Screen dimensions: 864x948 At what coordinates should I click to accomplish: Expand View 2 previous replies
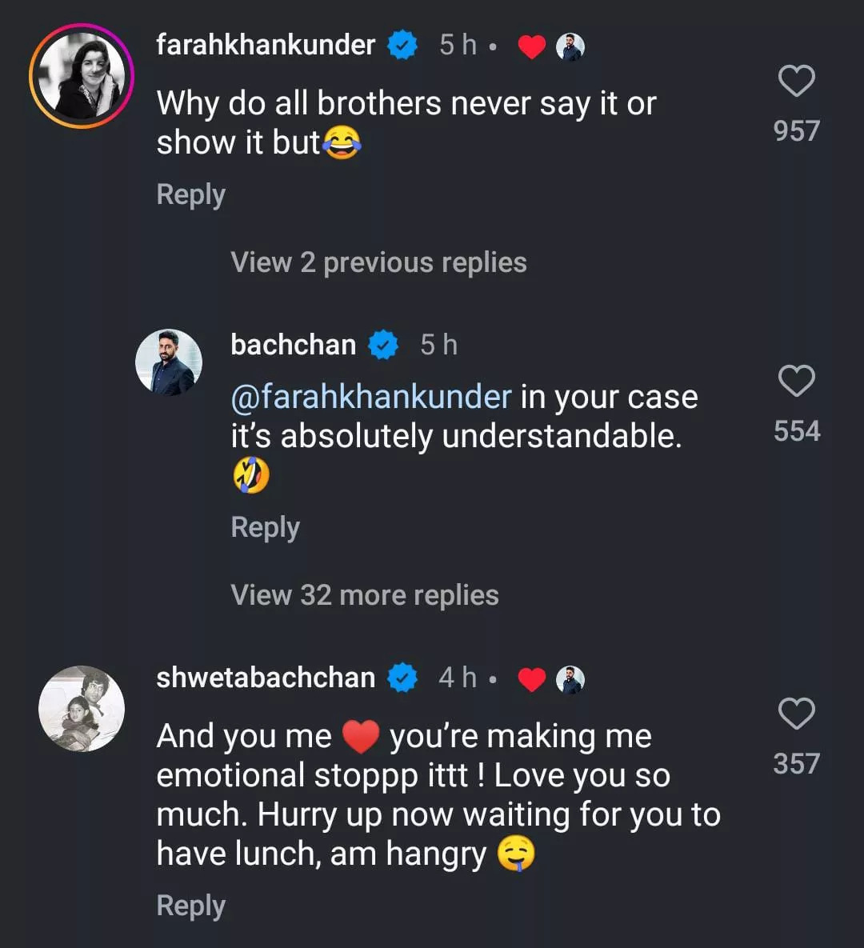378,262
